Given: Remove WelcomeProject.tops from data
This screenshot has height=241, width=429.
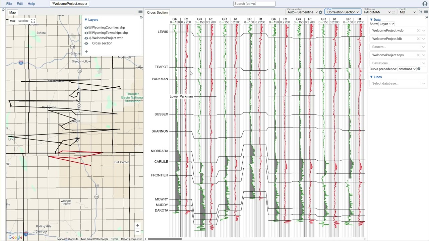Looking at the screenshot, I should 418,55.
